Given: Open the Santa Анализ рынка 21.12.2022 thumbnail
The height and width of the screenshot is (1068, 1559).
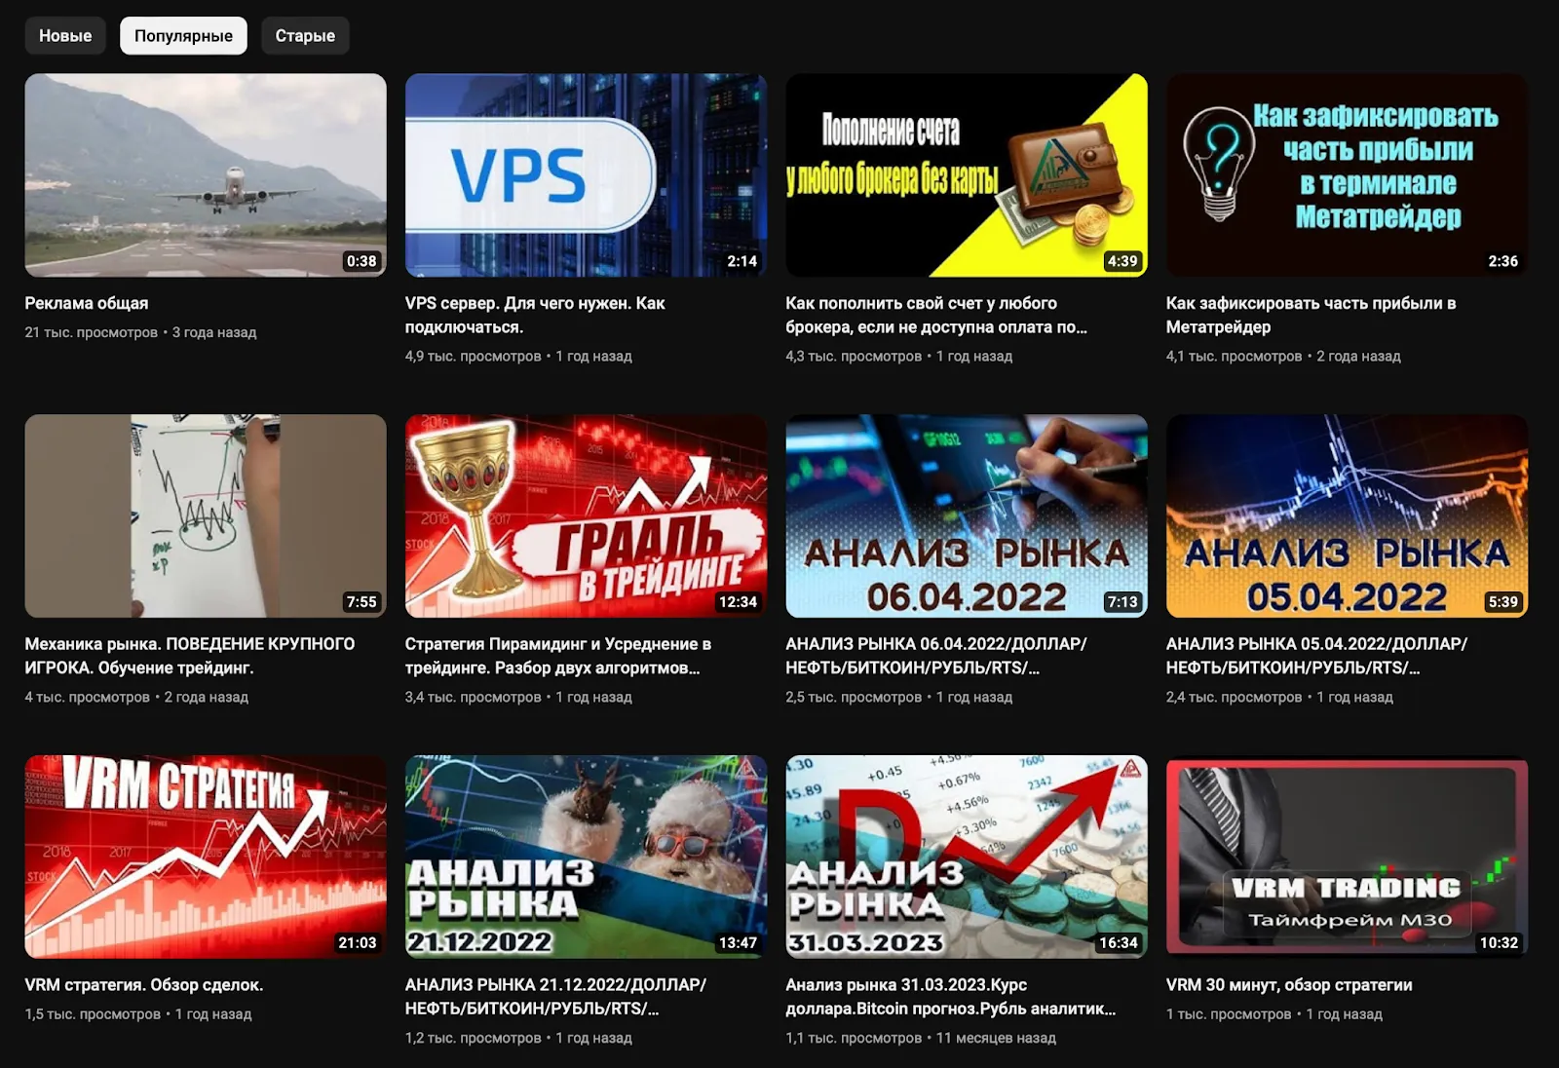Looking at the screenshot, I should (586, 858).
